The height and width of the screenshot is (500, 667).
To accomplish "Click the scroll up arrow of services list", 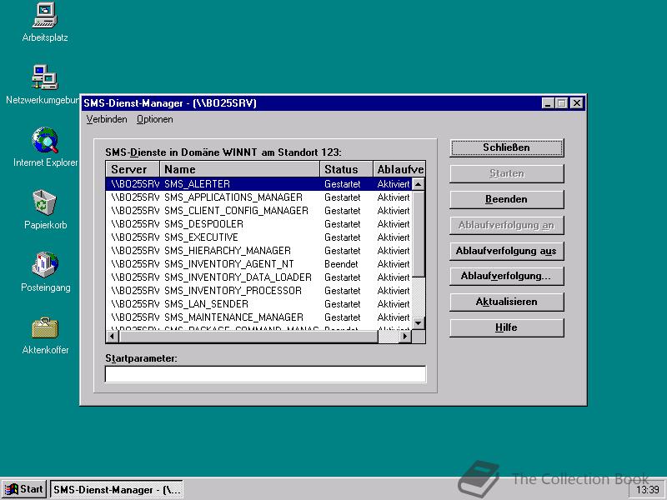I will (x=419, y=184).
